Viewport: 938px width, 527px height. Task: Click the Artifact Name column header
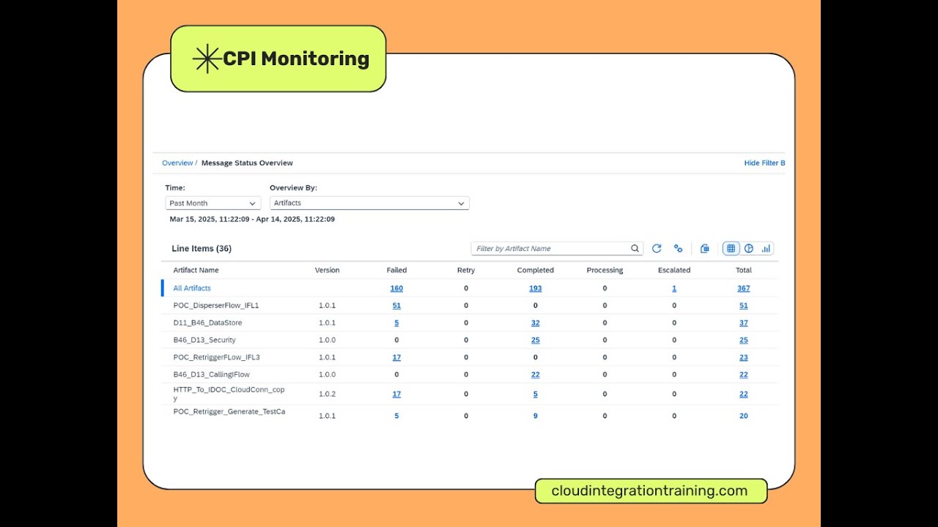196,270
